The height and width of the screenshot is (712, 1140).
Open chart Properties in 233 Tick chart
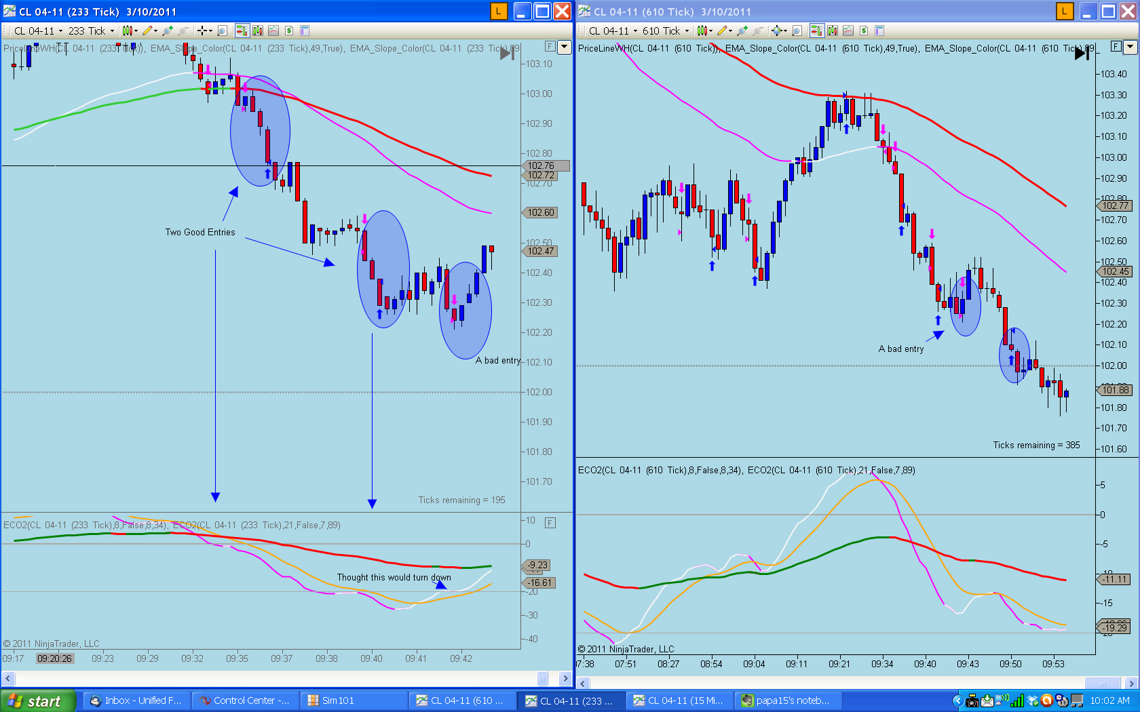click(x=305, y=31)
